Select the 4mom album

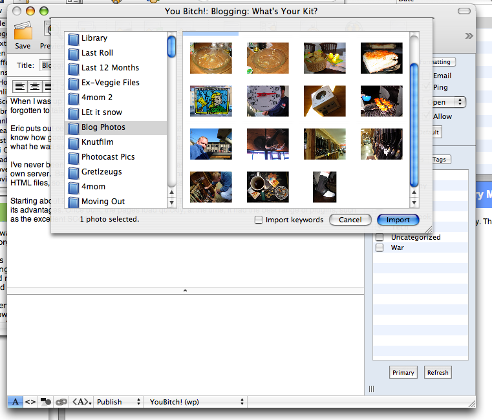(116, 187)
